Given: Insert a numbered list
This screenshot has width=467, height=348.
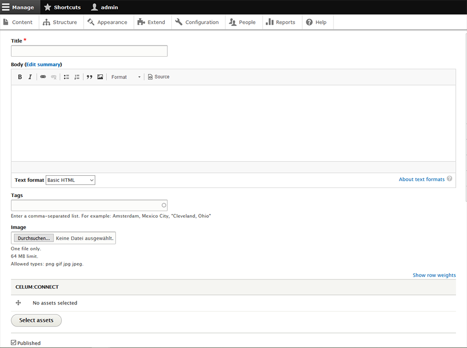Looking at the screenshot, I should [x=77, y=77].
